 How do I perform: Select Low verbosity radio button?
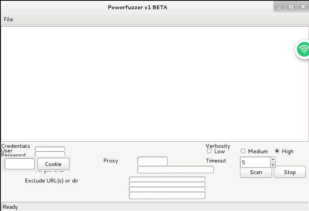209,151
